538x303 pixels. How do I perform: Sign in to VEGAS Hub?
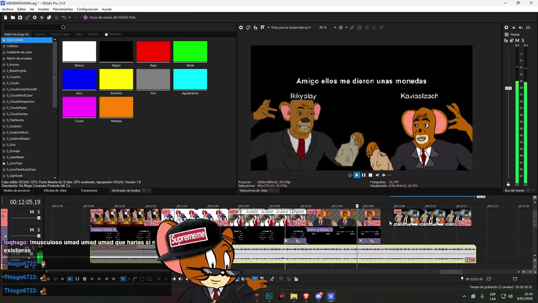(109, 17)
